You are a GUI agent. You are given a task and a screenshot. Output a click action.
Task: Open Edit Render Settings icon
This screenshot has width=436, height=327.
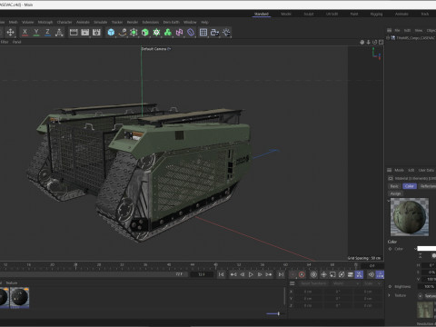(96, 32)
